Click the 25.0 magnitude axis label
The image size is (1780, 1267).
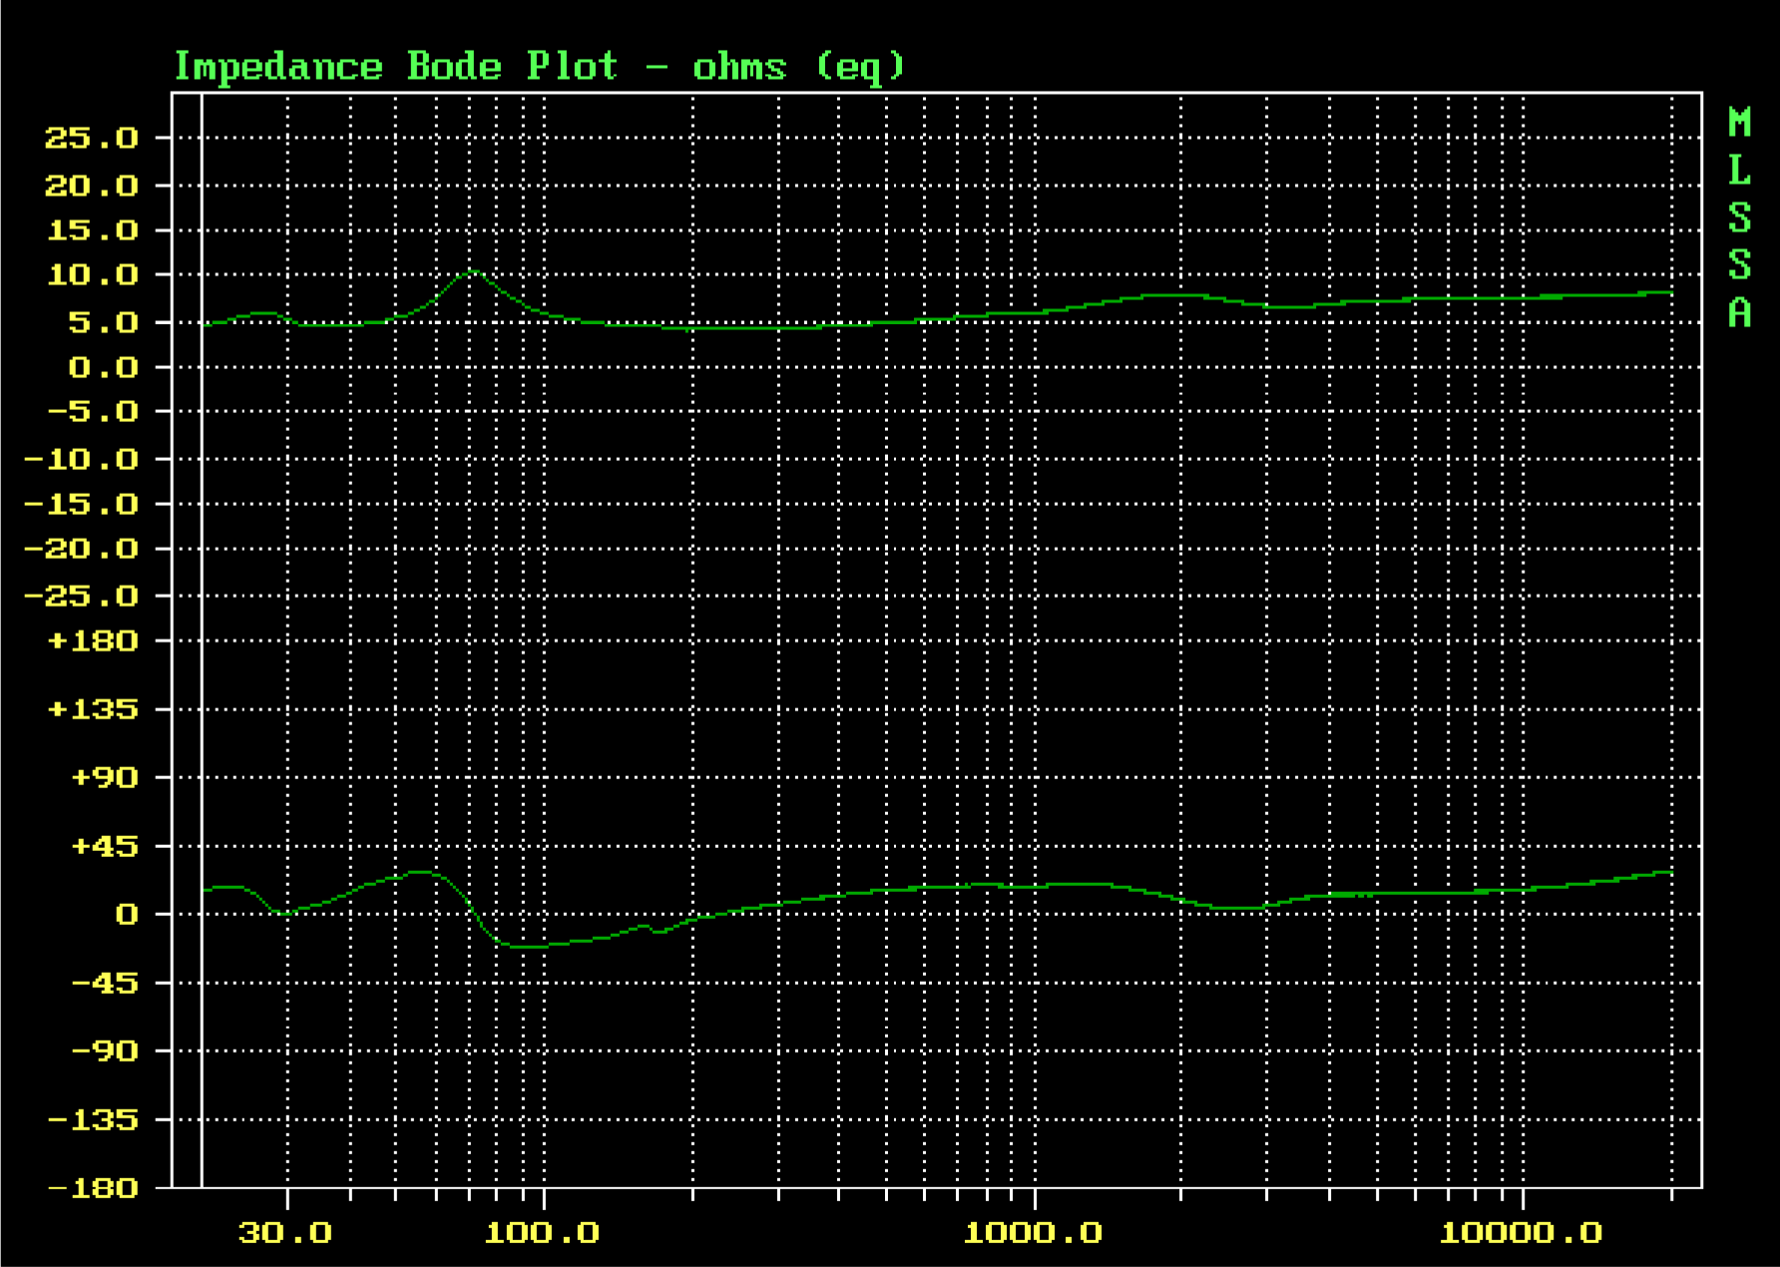click(92, 138)
